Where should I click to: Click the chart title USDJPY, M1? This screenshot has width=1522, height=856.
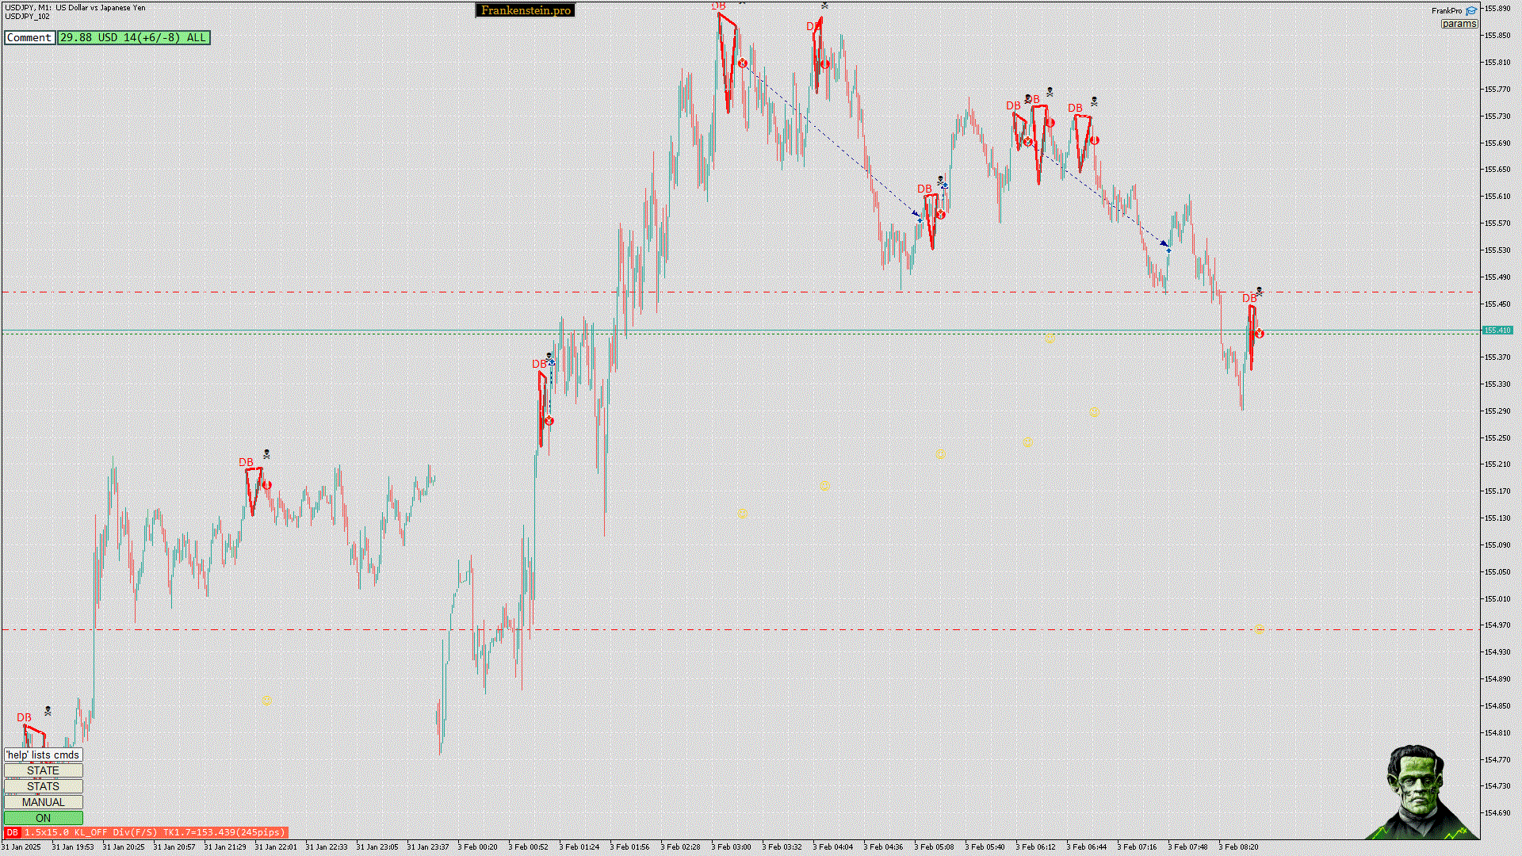pyautogui.click(x=29, y=7)
